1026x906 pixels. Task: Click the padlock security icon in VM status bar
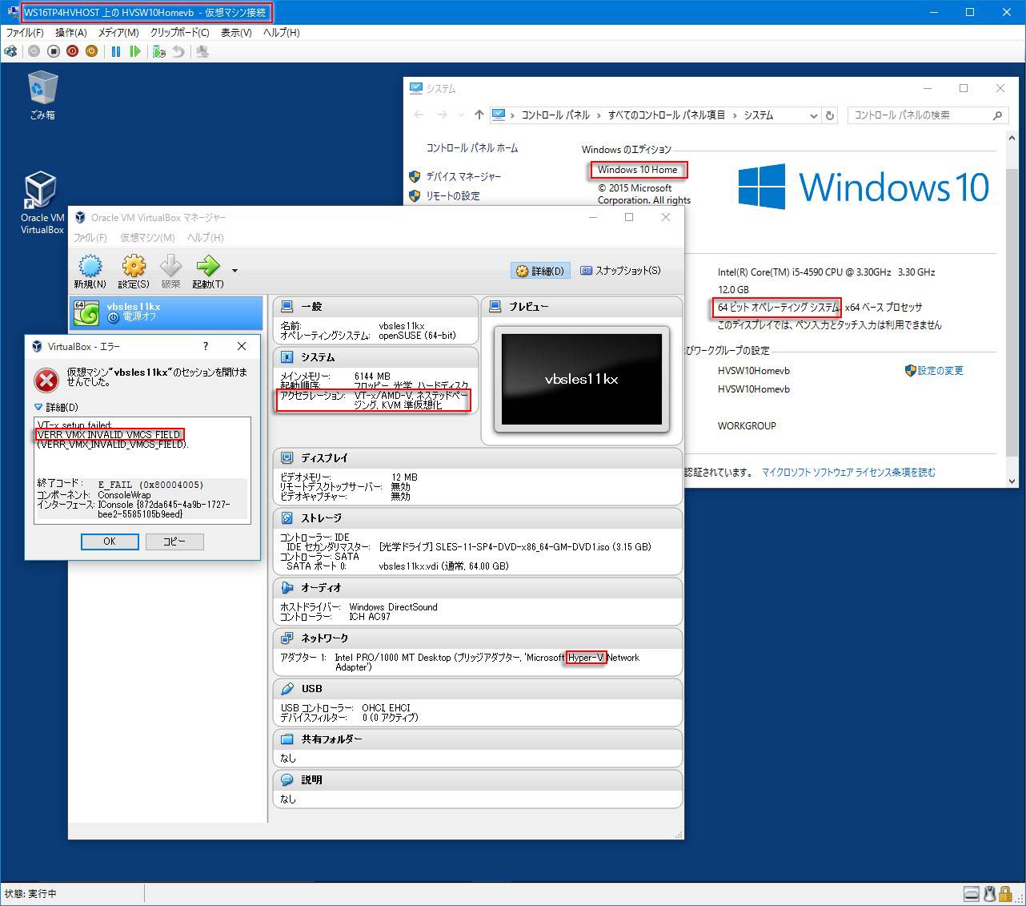pyautogui.click(x=1005, y=894)
